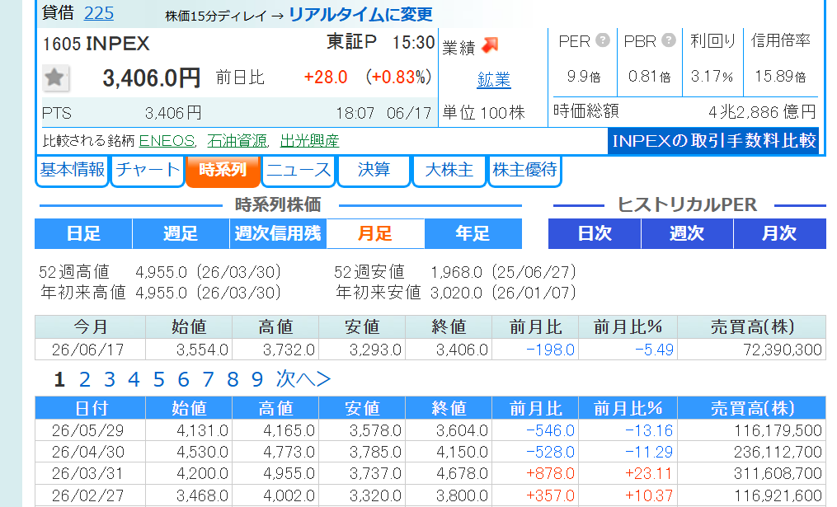Click the 次へ> next page link
The width and height of the screenshot is (837, 507).
click(303, 379)
